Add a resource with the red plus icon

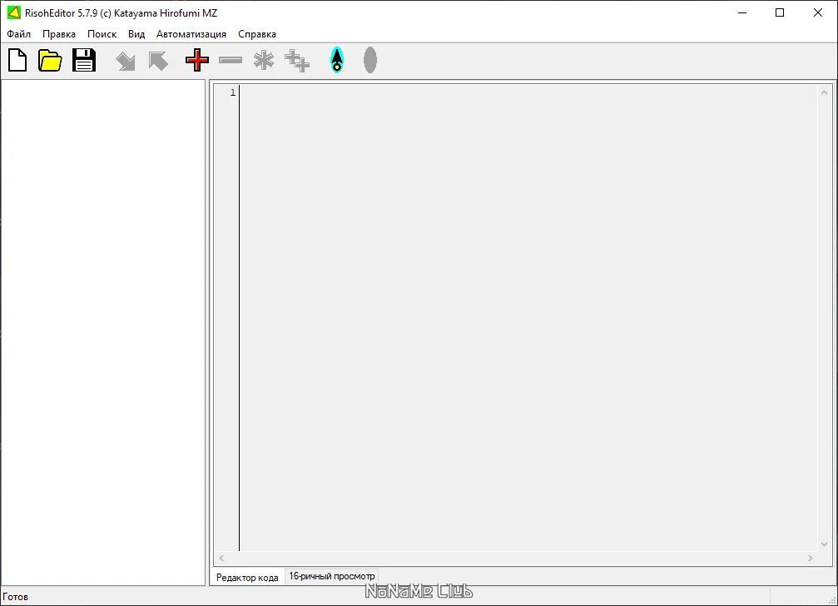point(197,60)
